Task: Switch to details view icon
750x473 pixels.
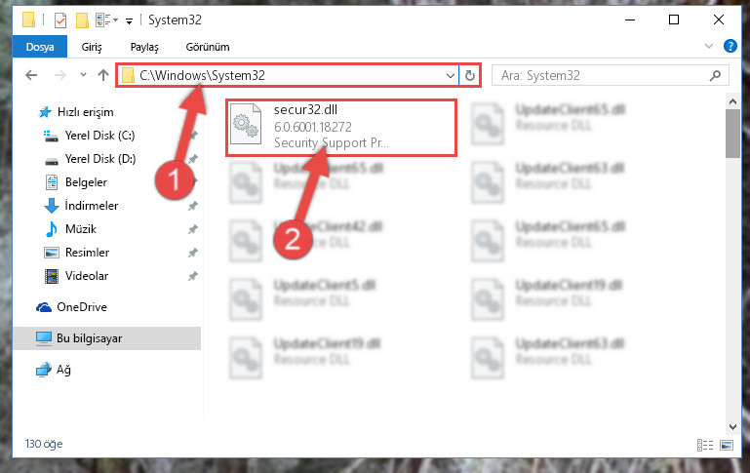Action: click(705, 446)
